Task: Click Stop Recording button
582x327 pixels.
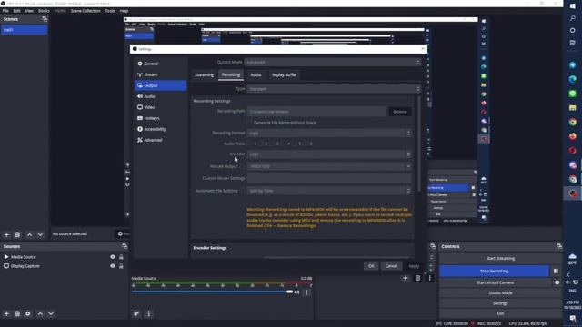Action: (494, 271)
